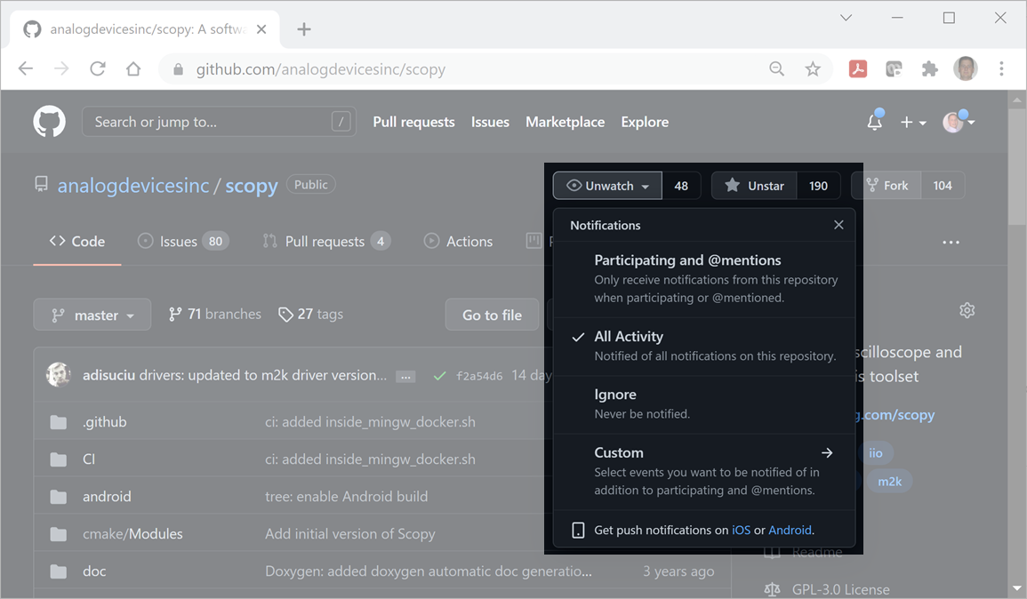Click the tags icon next to 27 tags
Screen dimensions: 1027x599
pos(285,314)
